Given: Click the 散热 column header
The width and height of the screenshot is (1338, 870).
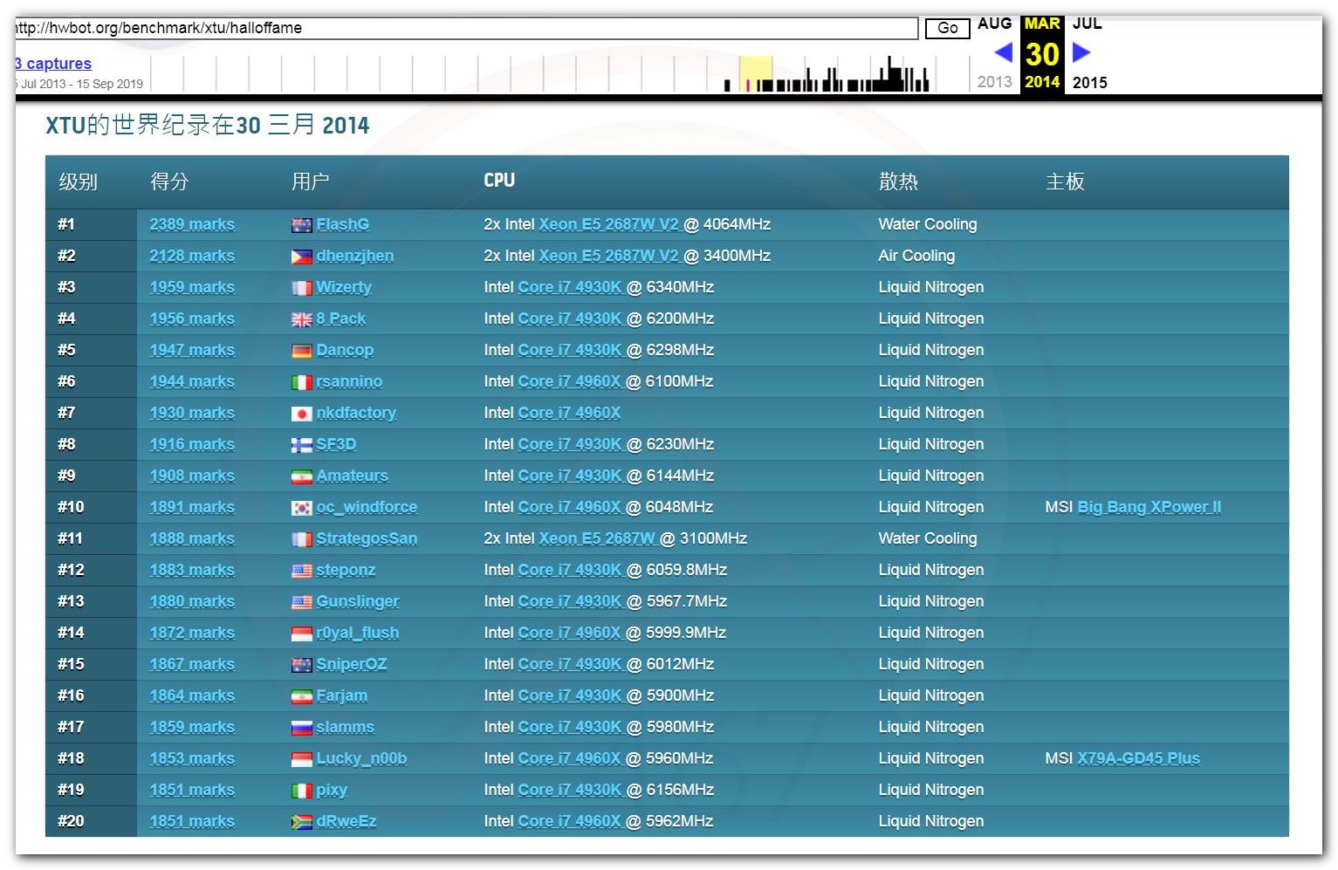Looking at the screenshot, I should coord(898,182).
